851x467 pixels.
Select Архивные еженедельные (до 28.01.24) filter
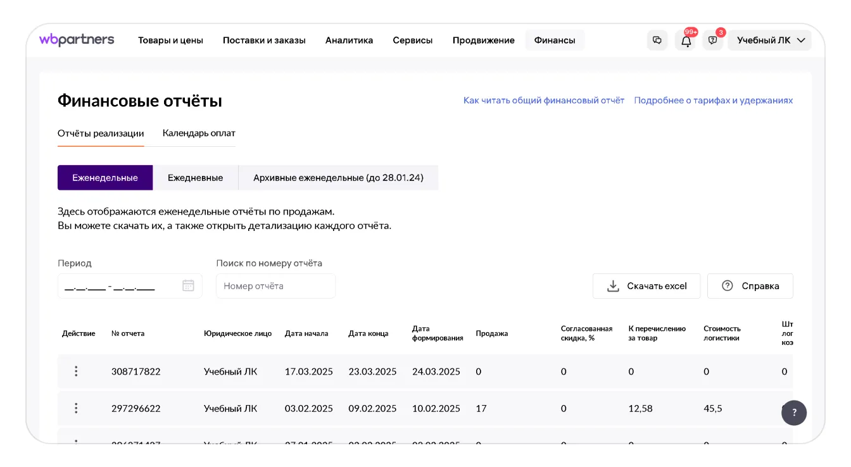coord(338,178)
